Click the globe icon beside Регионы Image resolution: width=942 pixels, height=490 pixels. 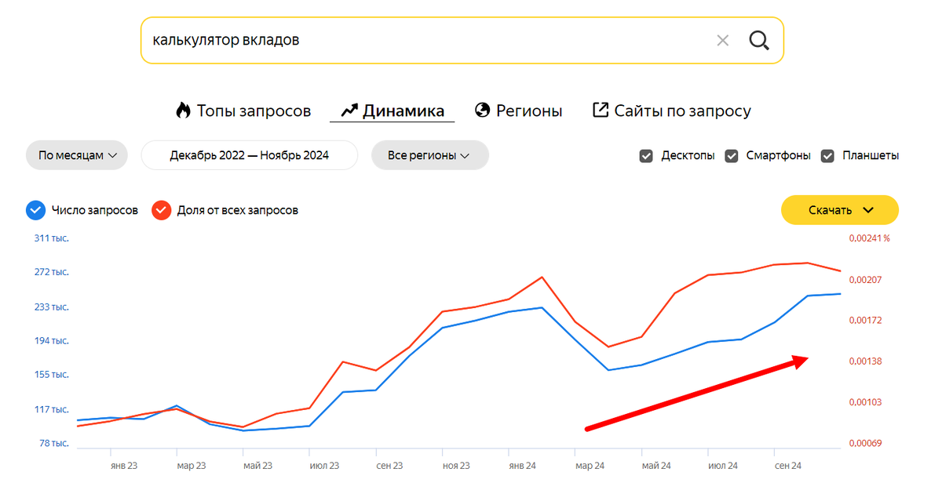tap(481, 111)
